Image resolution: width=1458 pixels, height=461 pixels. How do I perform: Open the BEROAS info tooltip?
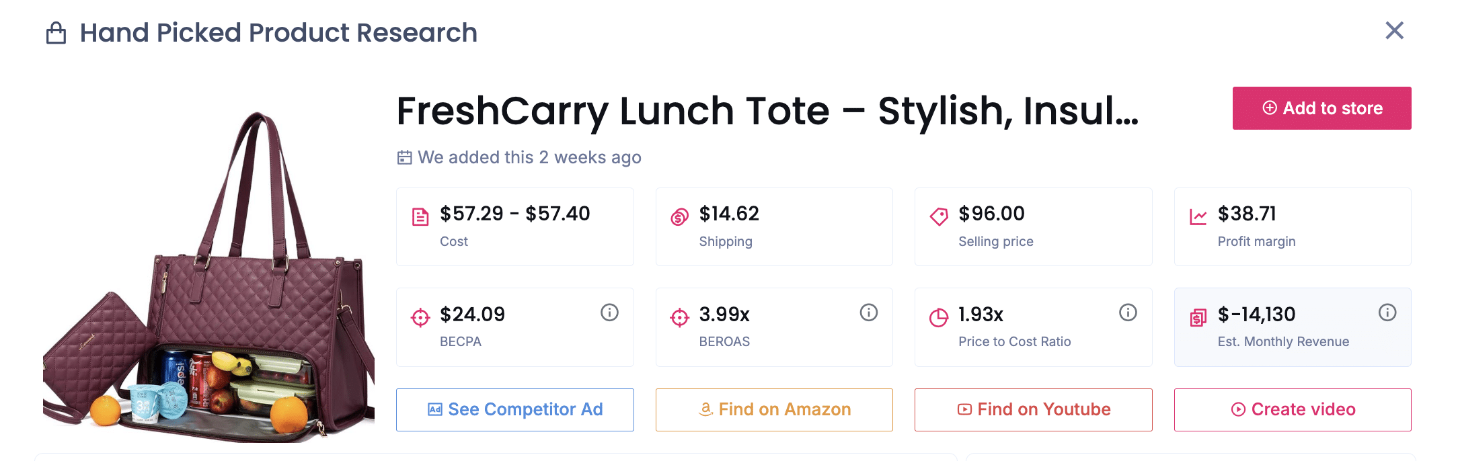pyautogui.click(x=868, y=312)
